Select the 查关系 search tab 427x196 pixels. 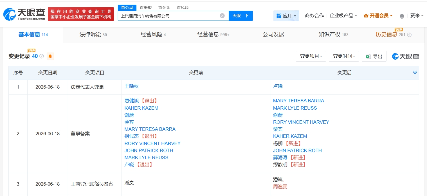tap(164, 8)
